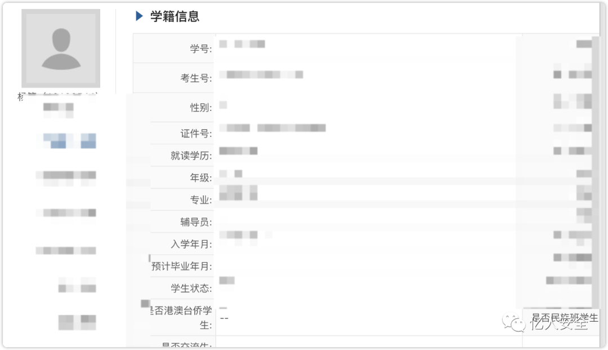608x350 pixels.
Task: Click the 学生状态 value
Action: pos(227,281)
